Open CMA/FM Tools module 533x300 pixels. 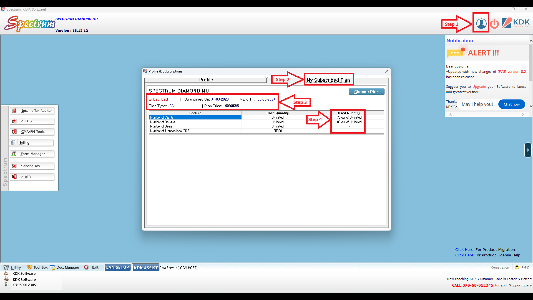tap(32, 132)
